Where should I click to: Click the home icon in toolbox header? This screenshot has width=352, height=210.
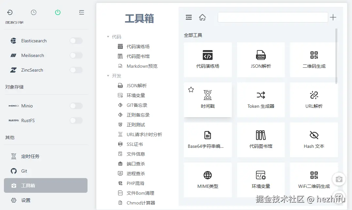(202, 17)
